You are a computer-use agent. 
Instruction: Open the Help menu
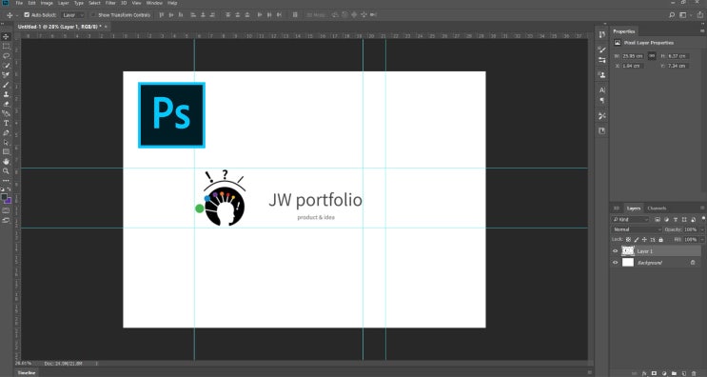coord(172,3)
